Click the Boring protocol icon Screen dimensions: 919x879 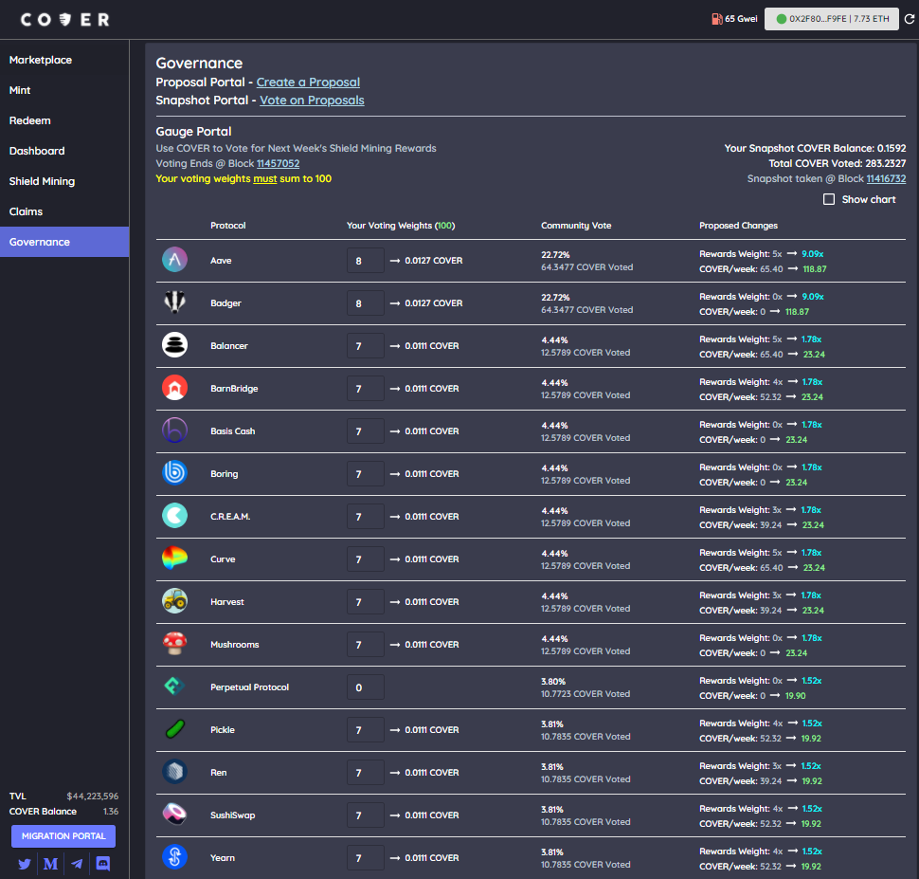[x=174, y=473]
